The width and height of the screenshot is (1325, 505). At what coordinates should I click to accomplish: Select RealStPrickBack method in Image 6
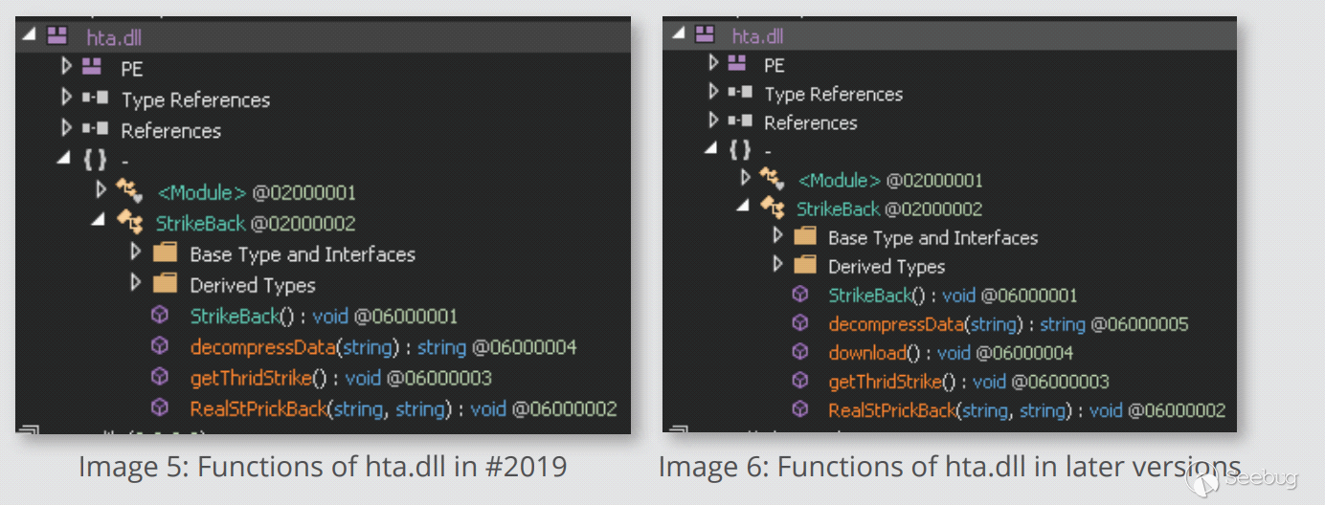[892, 410]
